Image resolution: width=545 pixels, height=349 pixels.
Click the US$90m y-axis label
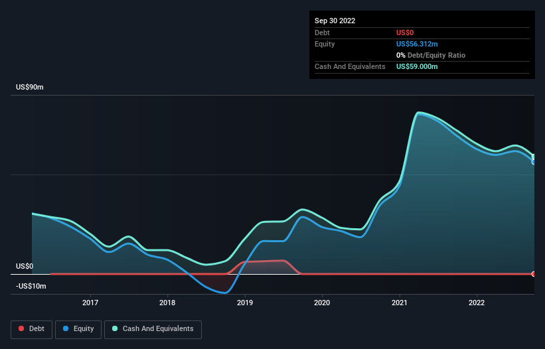point(30,87)
